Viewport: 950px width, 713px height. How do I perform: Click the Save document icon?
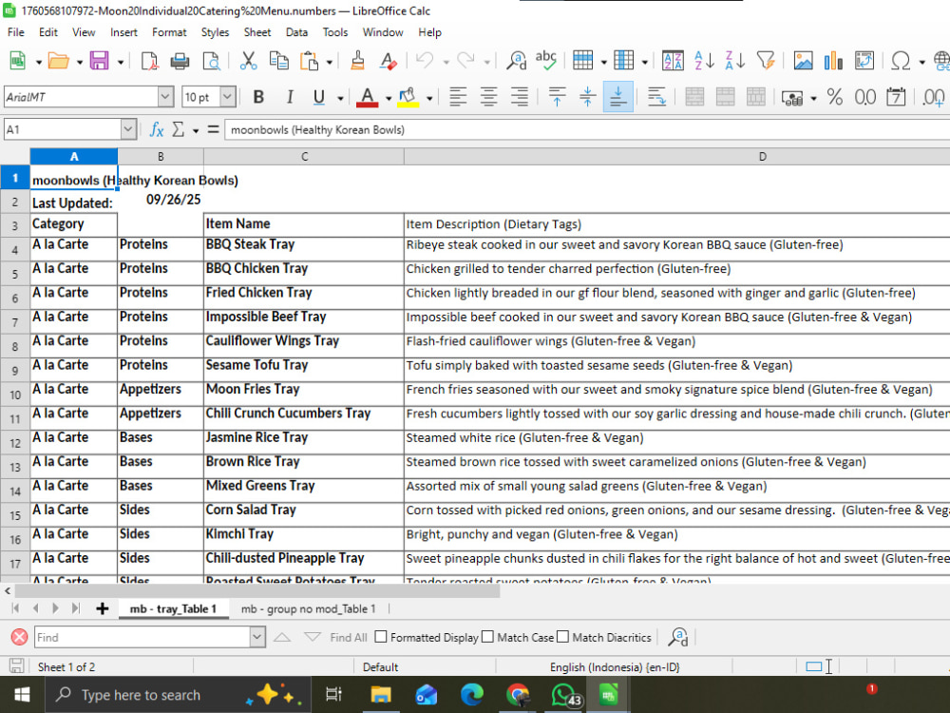[99, 61]
